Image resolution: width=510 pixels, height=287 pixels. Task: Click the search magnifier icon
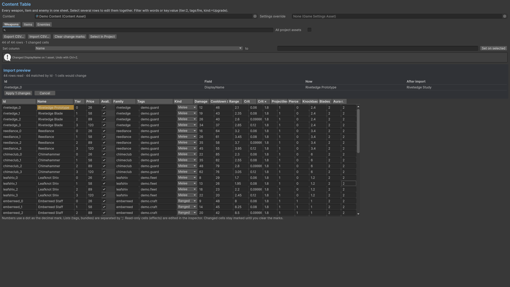click(5, 30)
